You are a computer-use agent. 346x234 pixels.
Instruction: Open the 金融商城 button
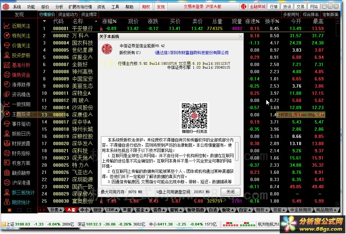(x=257, y=7)
